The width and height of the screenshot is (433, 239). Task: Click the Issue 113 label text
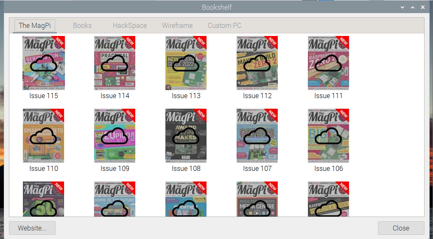point(186,96)
